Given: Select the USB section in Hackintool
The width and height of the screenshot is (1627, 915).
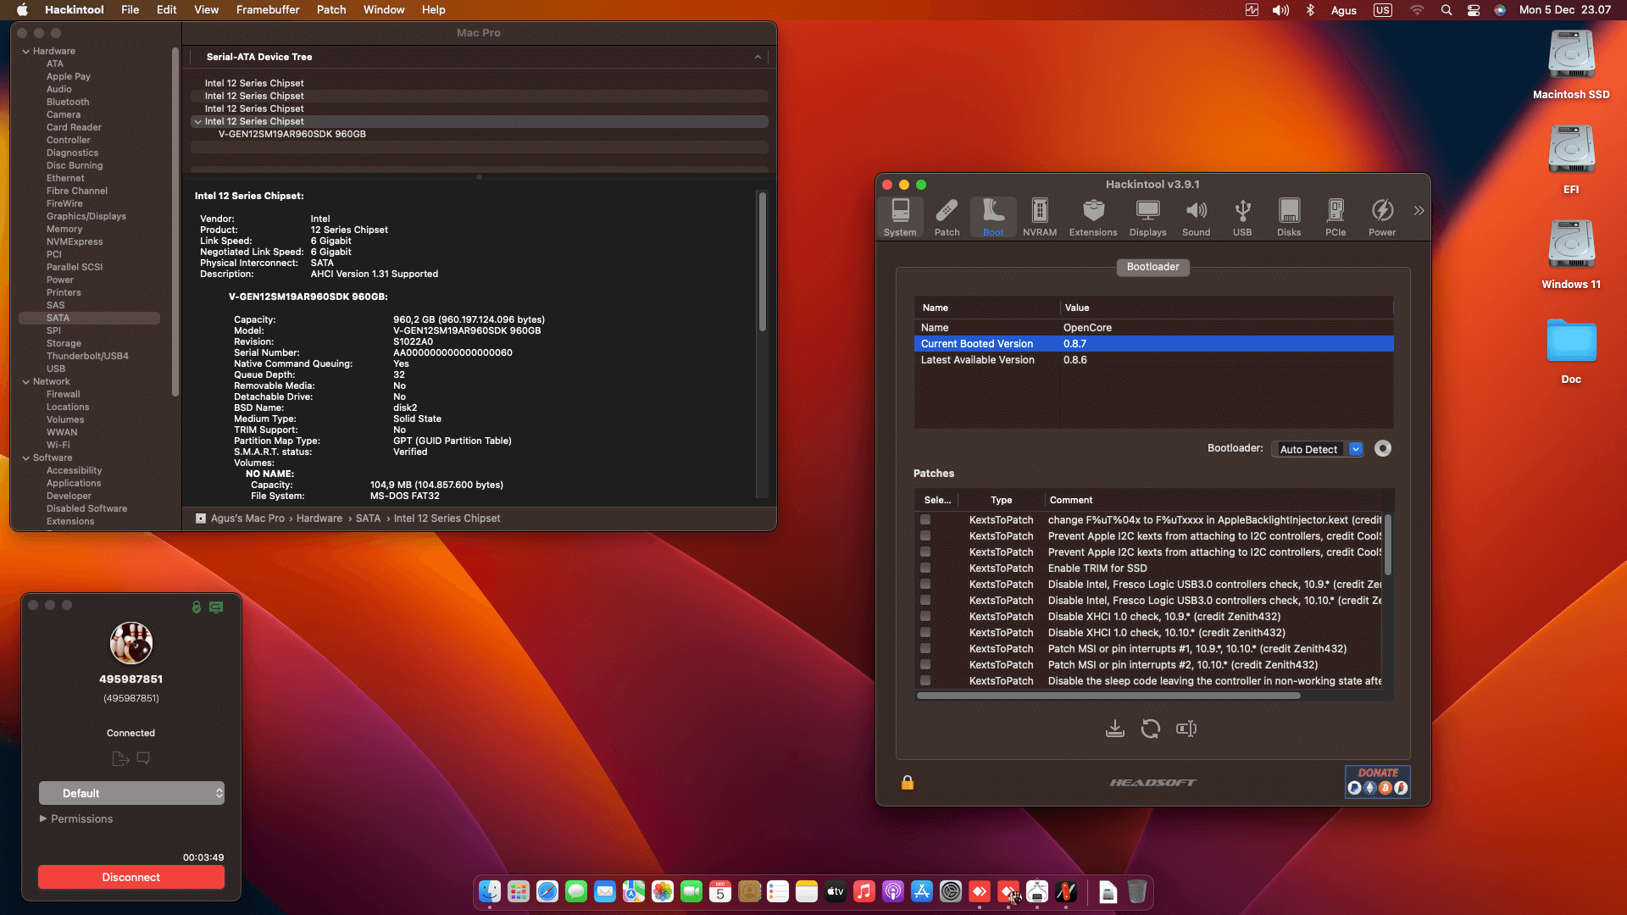Looking at the screenshot, I should pyautogui.click(x=1242, y=217).
